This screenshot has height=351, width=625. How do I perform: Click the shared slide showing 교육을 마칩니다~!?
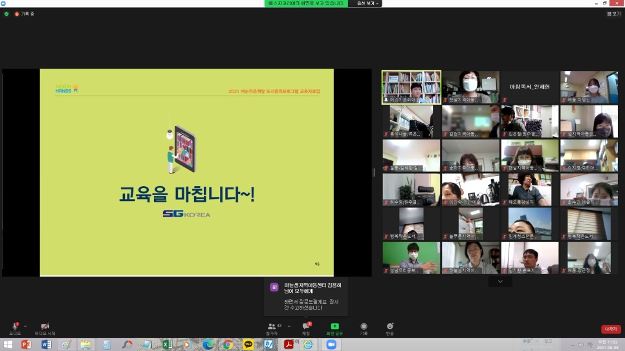pyautogui.click(x=186, y=173)
